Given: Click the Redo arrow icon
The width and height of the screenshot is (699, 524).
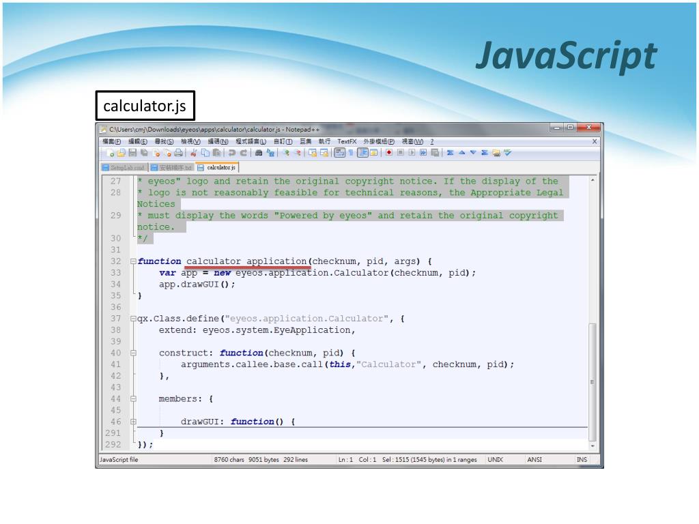Looking at the screenshot, I should pos(244,153).
